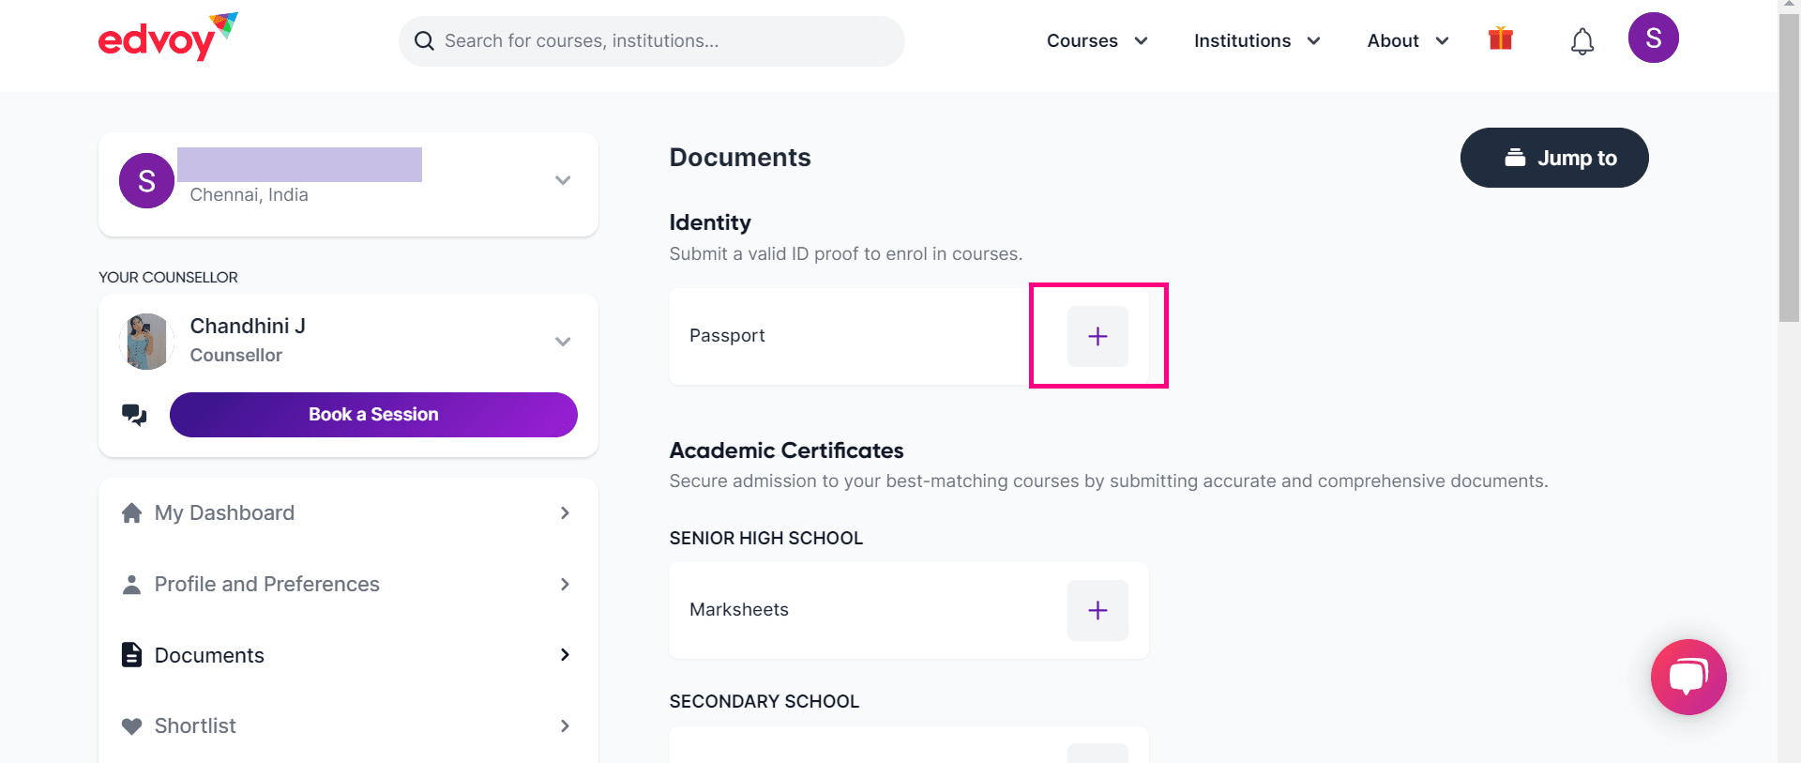The height and width of the screenshot is (763, 1801).
Task: Expand the Courses dropdown menu
Action: point(1097,40)
